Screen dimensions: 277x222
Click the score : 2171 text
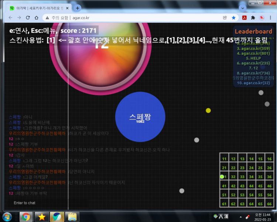(78, 31)
